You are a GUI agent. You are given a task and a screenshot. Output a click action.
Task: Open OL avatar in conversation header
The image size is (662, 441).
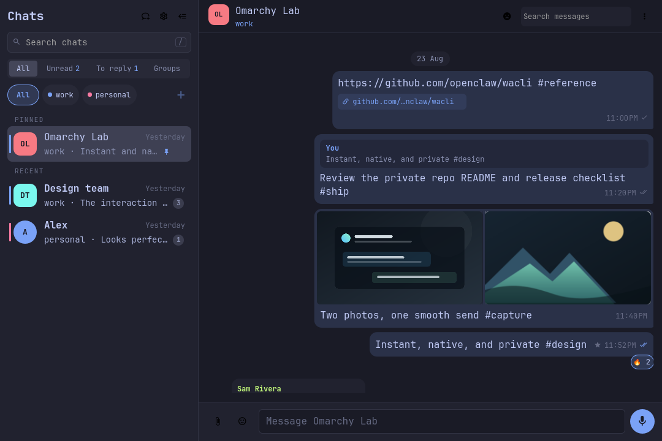[x=219, y=15]
